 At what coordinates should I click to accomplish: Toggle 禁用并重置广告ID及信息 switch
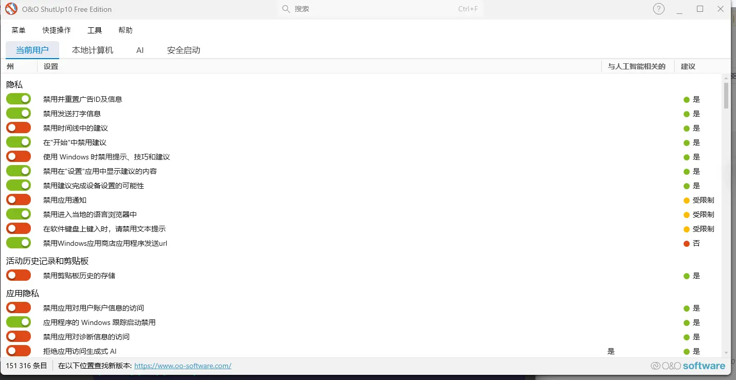[x=19, y=99]
